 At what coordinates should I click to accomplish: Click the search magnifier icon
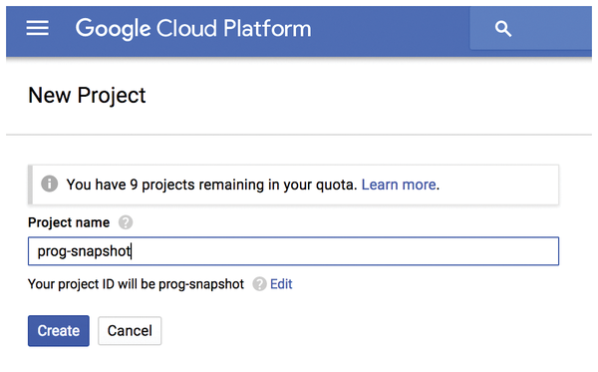coord(503,29)
